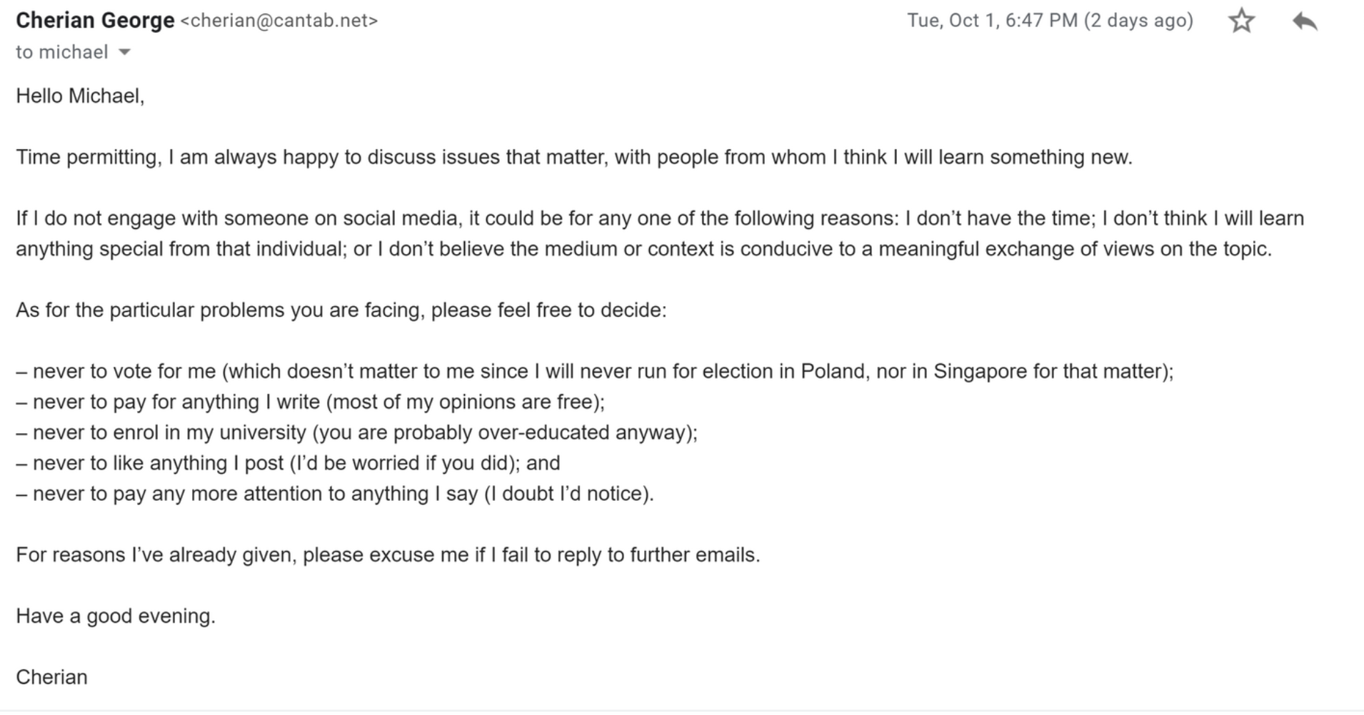Click the sender name Cherian George

pyautogui.click(x=95, y=21)
